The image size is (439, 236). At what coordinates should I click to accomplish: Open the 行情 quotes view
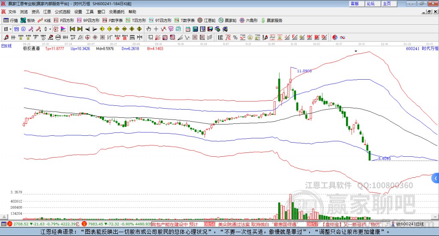click(x=10, y=21)
